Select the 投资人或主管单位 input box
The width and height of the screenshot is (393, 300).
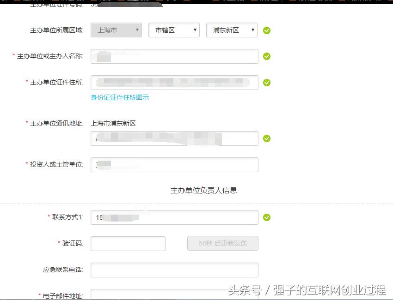coord(174,164)
